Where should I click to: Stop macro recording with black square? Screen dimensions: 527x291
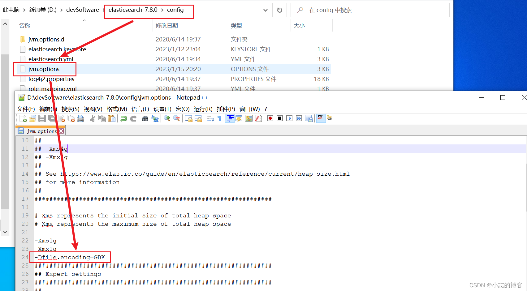pyautogui.click(x=280, y=118)
